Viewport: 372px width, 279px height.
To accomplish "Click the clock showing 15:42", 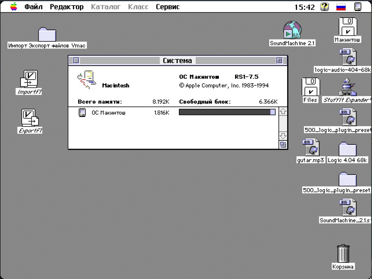I will [x=305, y=7].
